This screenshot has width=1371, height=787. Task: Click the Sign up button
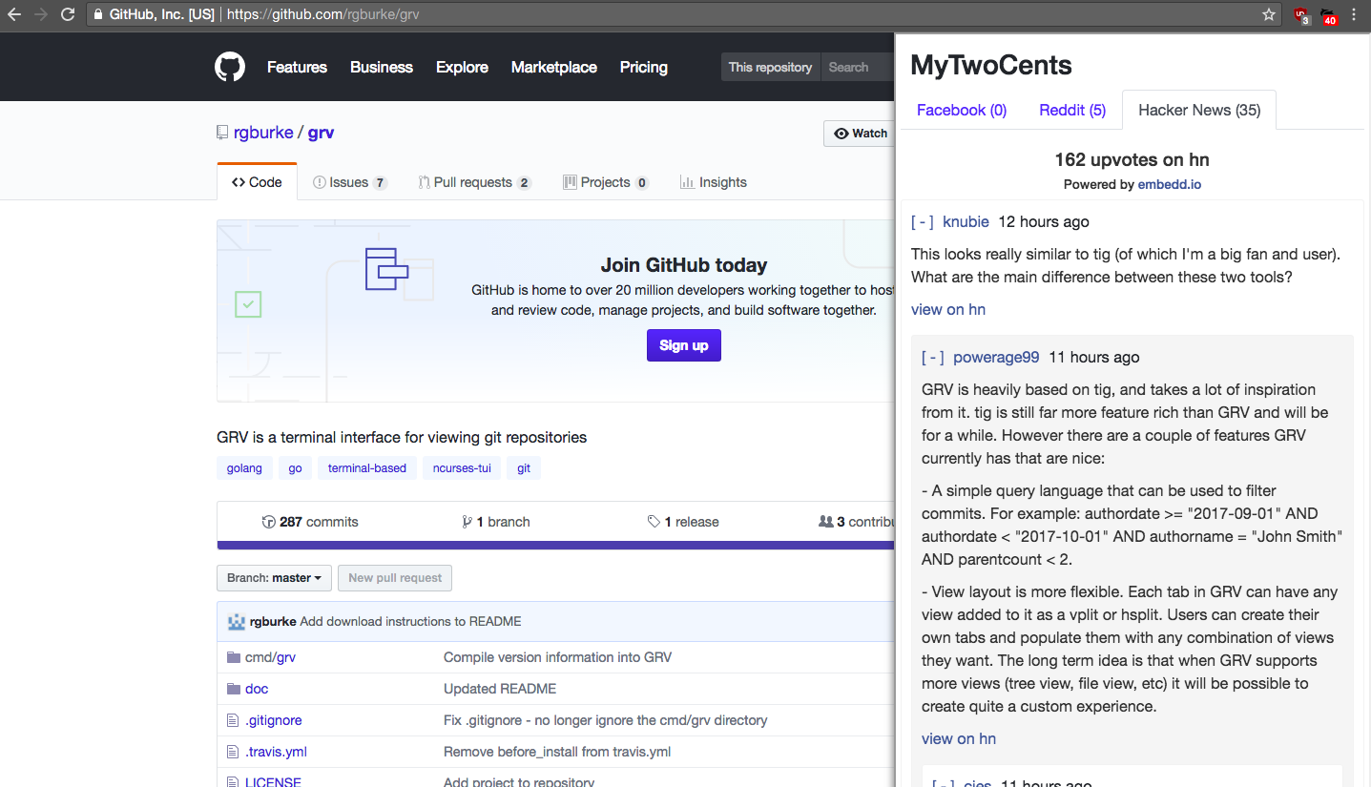click(683, 345)
